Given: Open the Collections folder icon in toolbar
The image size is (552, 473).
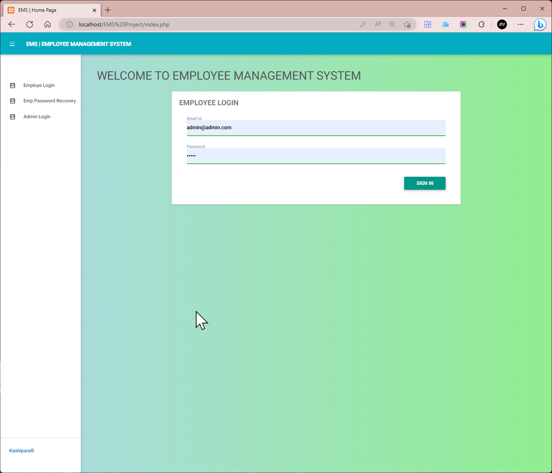Looking at the screenshot, I should [x=446, y=24].
